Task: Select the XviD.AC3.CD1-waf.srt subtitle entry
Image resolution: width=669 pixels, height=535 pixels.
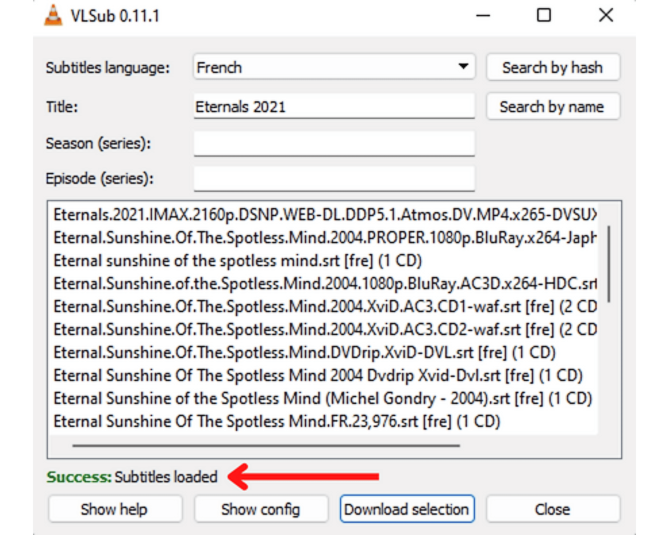Action: tap(325, 306)
